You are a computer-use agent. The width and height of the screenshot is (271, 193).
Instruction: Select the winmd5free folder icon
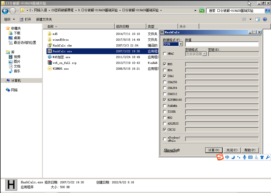pyautogui.click(x=50, y=39)
